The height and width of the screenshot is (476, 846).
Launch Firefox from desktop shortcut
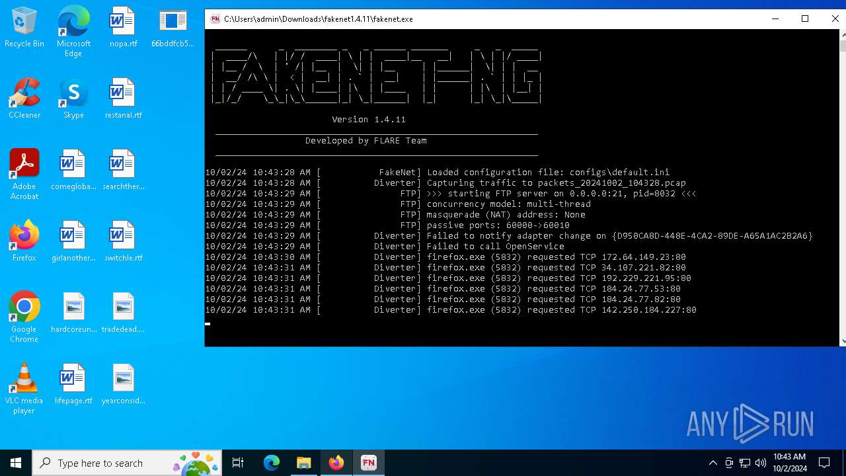coord(24,242)
